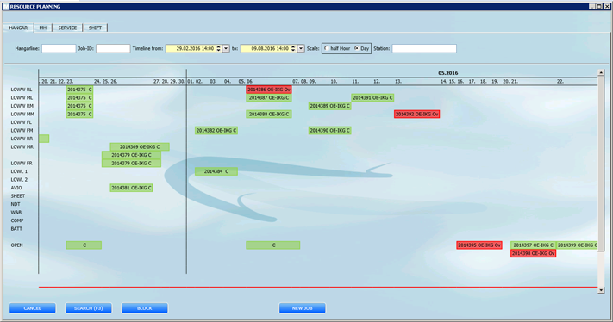The width and height of the screenshot is (613, 322).
Task: Click the Job-ID input field
Action: pos(113,48)
